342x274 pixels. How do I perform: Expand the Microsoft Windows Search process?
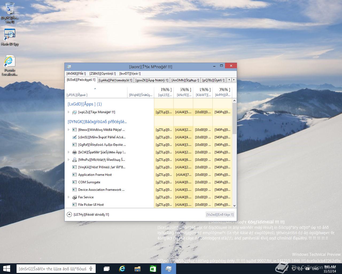coord(68,160)
